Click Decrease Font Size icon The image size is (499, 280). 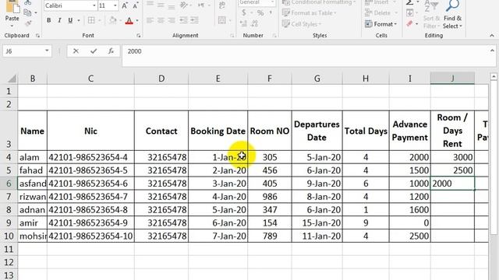pyautogui.click(x=135, y=5)
